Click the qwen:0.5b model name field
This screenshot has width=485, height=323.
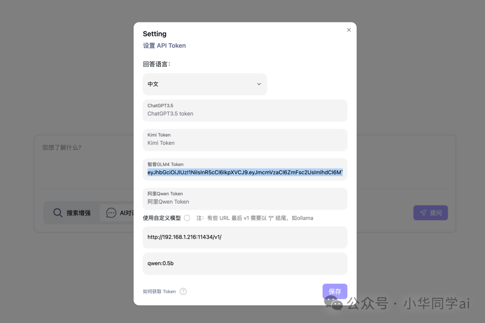pos(245,264)
